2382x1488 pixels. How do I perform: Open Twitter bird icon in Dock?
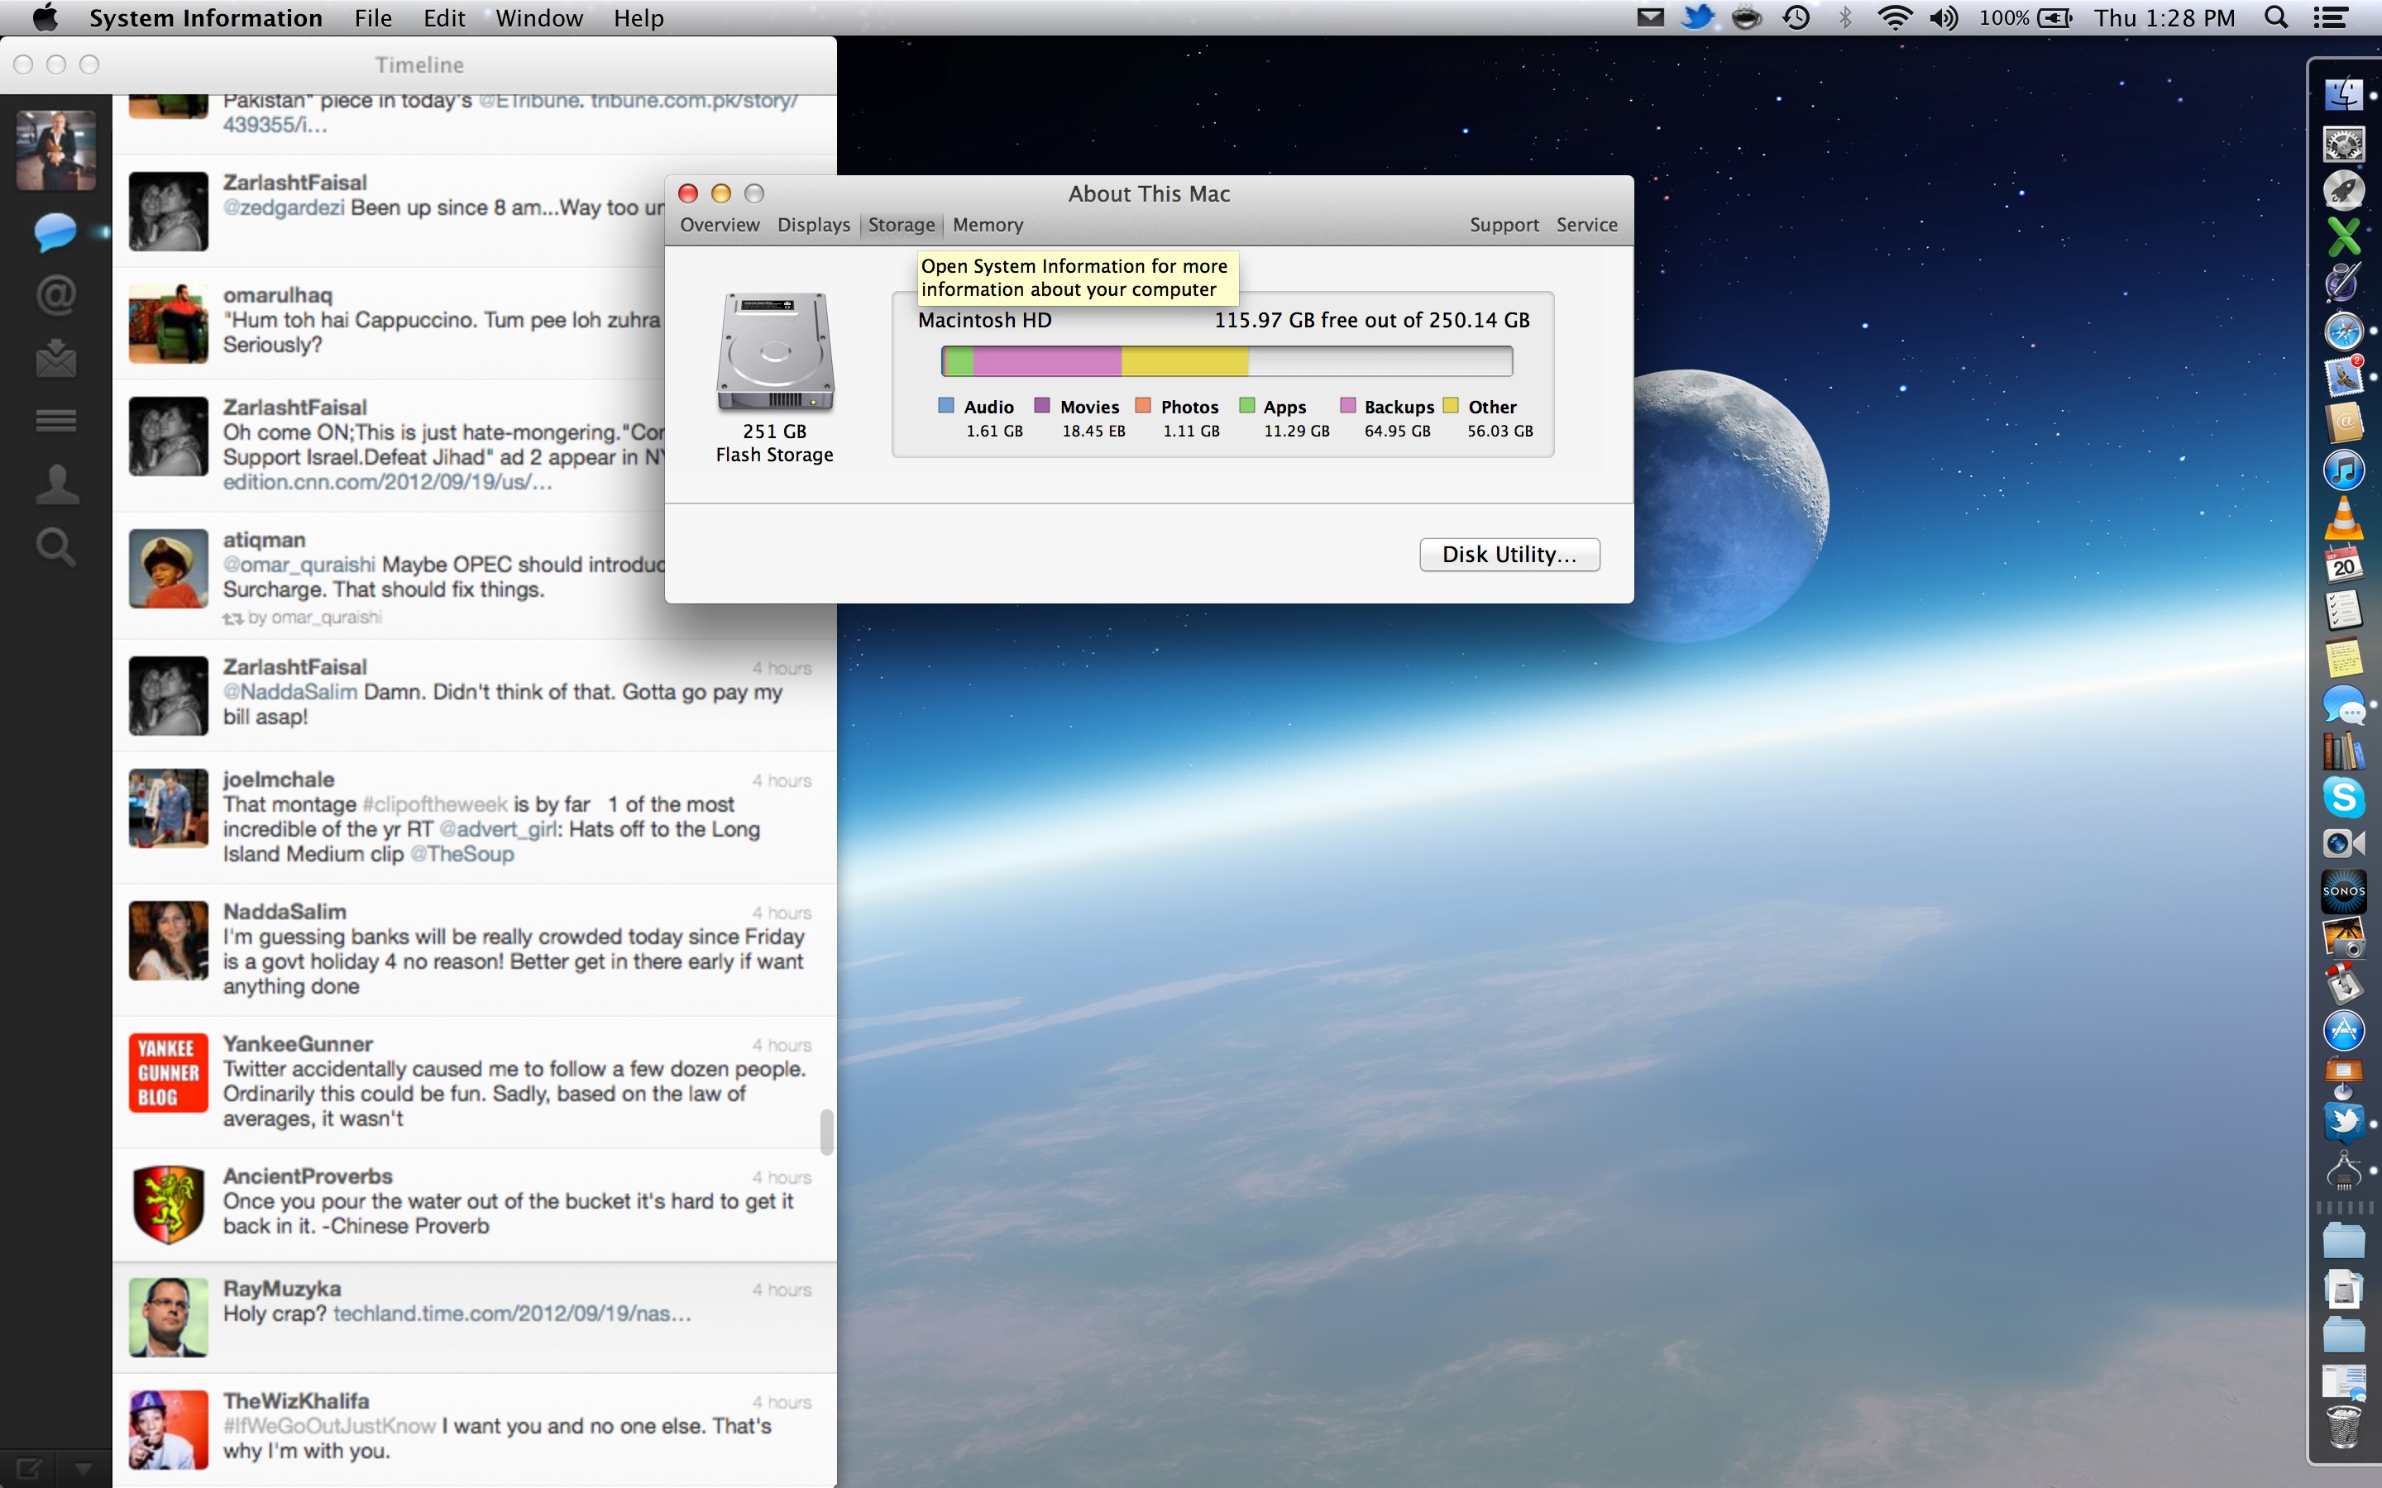tap(2342, 1123)
